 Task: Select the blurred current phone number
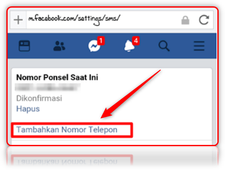pos(48,87)
